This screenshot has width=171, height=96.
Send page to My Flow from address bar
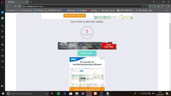coord(143,6)
